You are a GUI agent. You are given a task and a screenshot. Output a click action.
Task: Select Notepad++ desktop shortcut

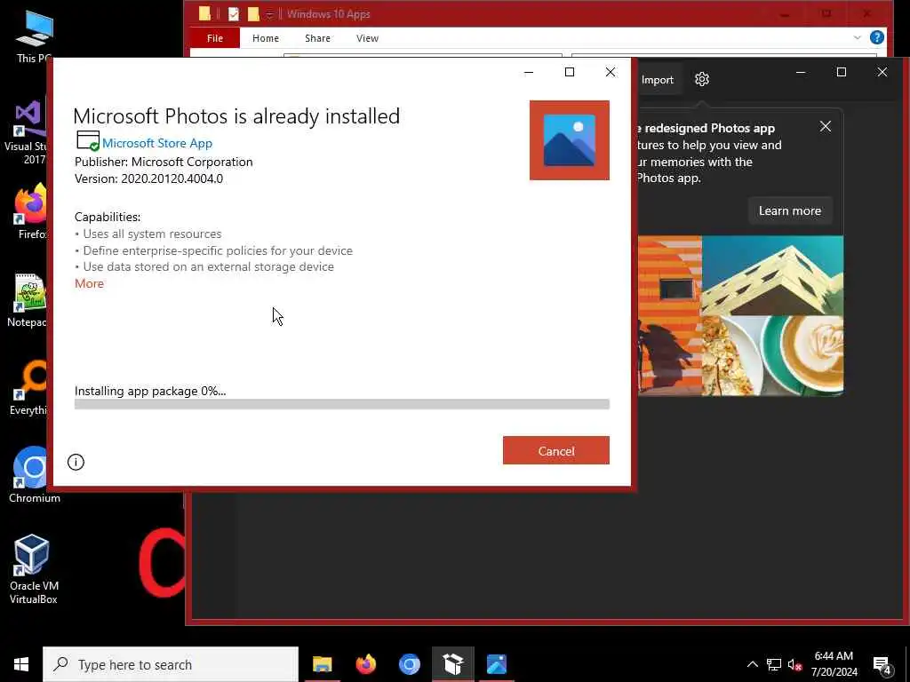(x=28, y=300)
